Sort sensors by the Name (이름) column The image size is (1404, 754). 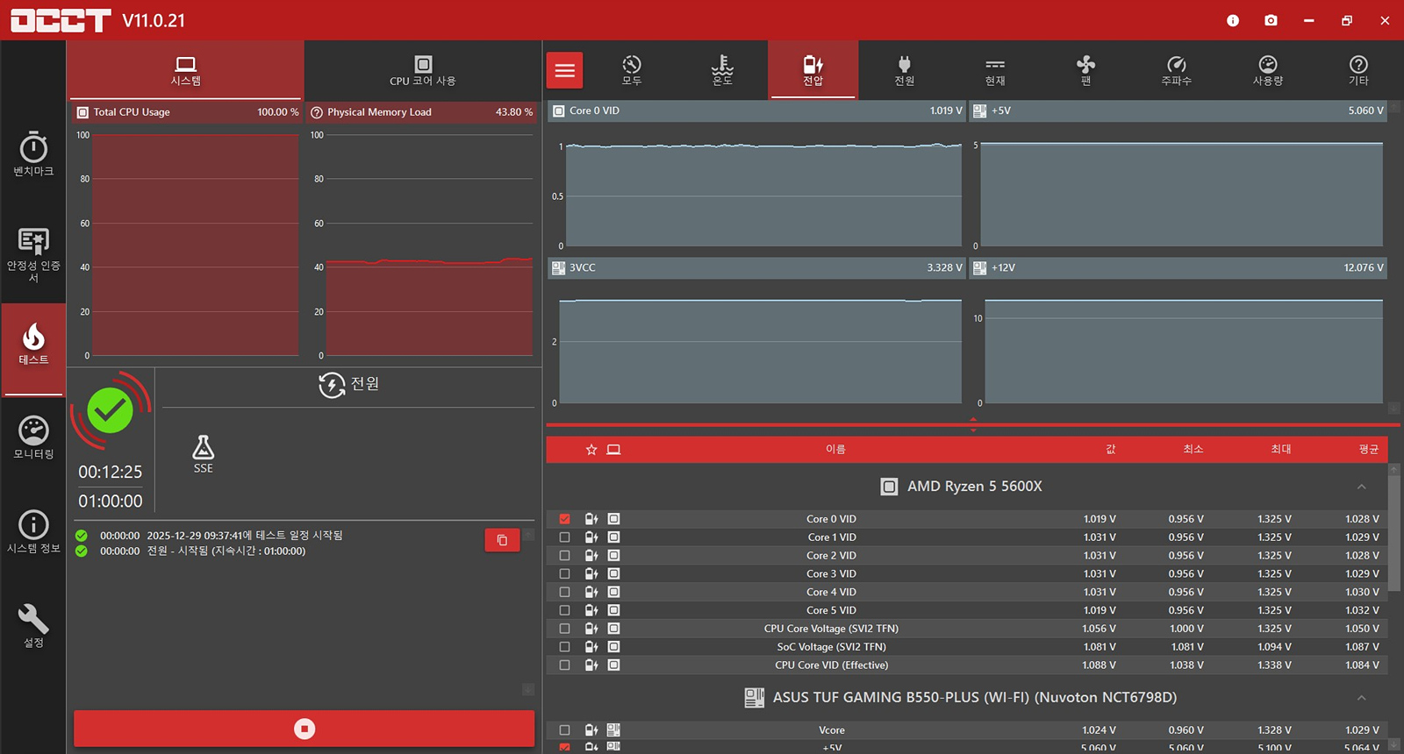coord(835,450)
